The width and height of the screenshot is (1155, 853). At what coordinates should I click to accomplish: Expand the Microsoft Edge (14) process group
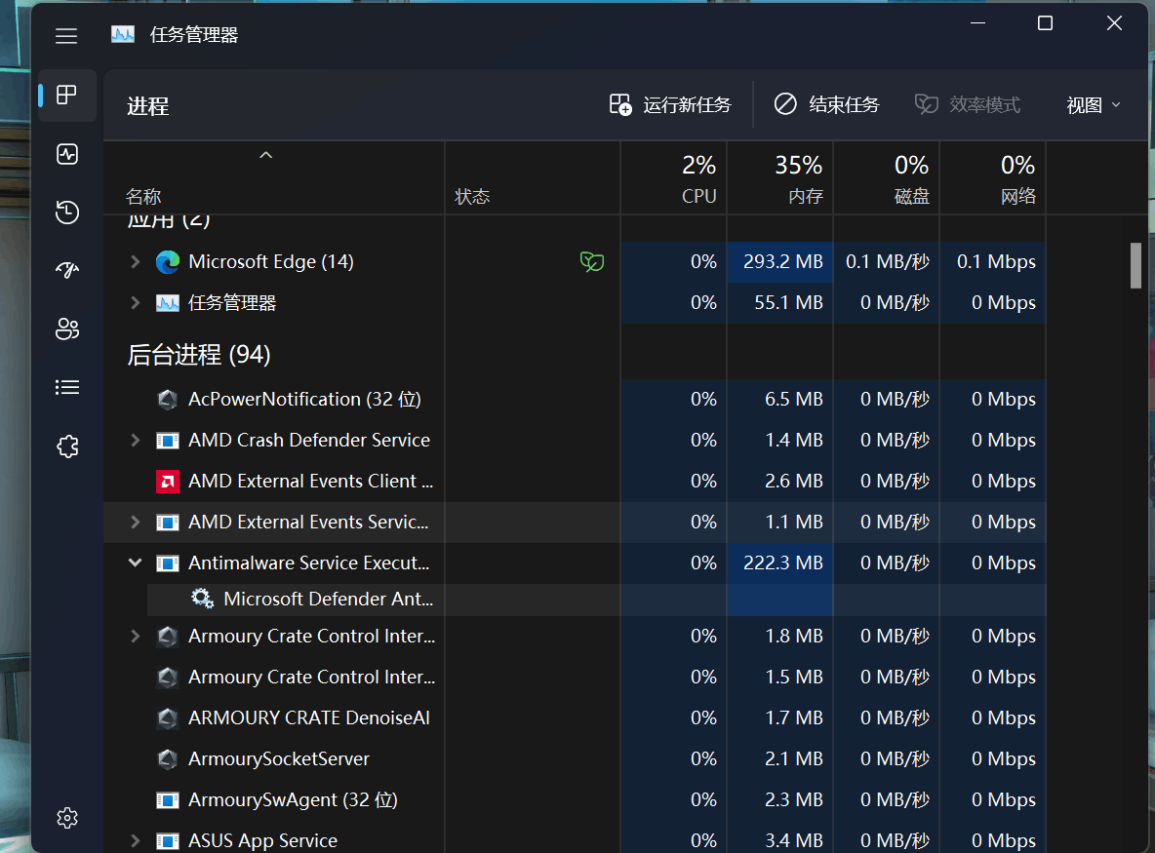(x=135, y=261)
